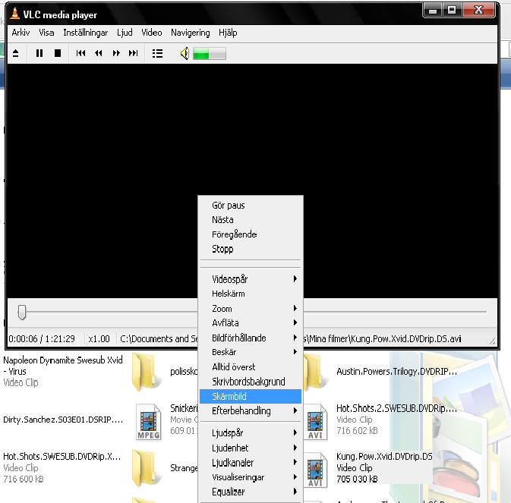Image resolution: width=511 pixels, height=503 pixels.
Task: Click the Kung.Pow AVI file icon
Action: (315, 470)
